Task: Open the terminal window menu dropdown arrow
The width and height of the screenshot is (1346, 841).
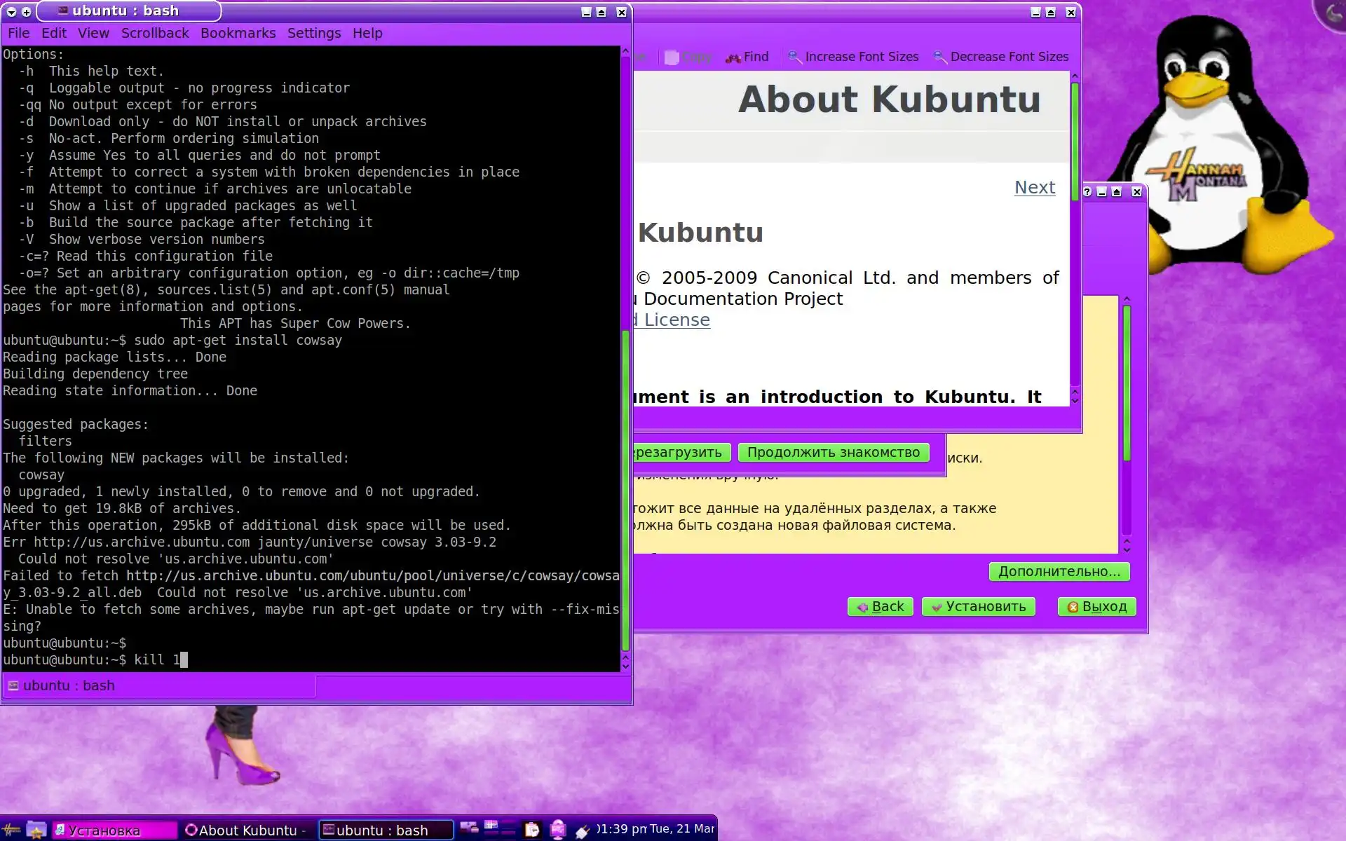Action: point(11,12)
